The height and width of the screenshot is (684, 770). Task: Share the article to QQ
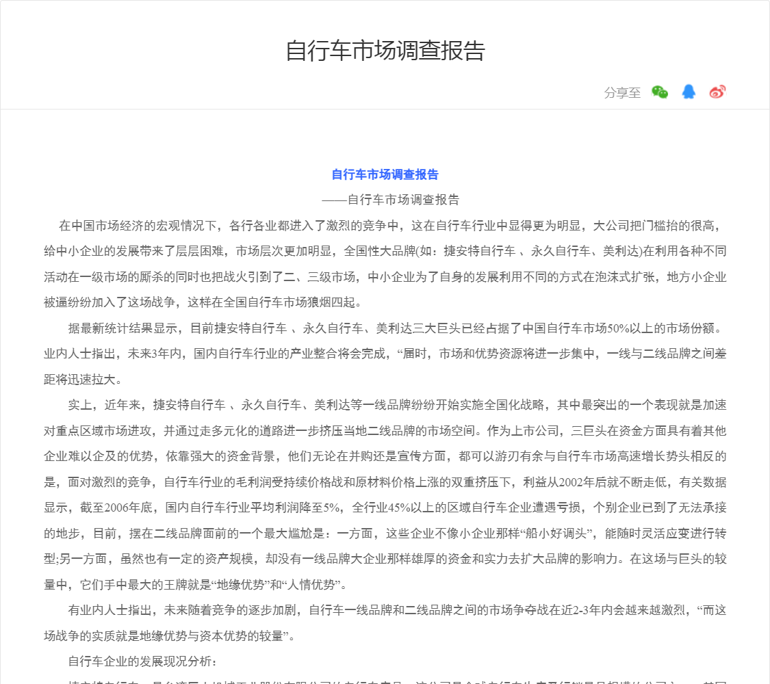tap(689, 92)
